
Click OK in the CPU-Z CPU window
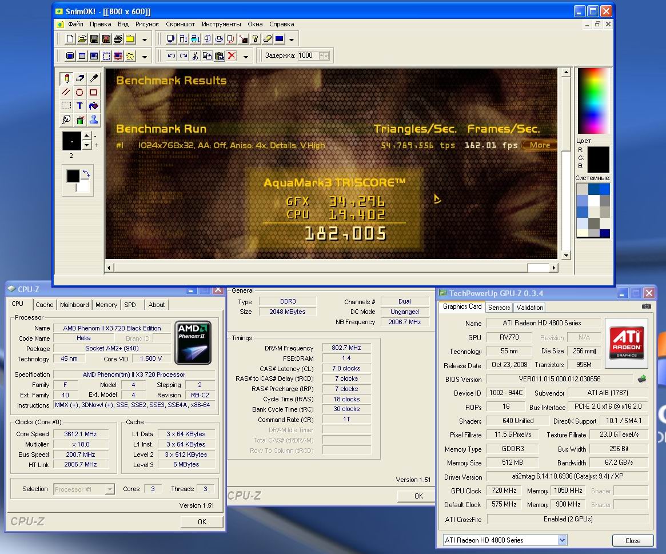202,522
